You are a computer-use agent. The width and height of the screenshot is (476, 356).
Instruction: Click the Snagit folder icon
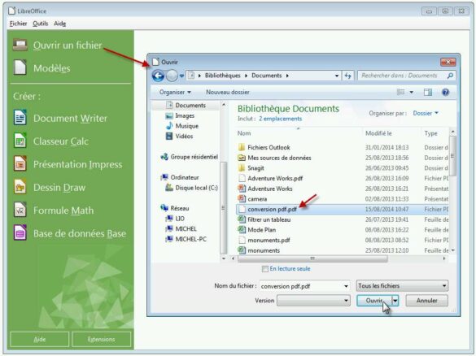[242, 168]
